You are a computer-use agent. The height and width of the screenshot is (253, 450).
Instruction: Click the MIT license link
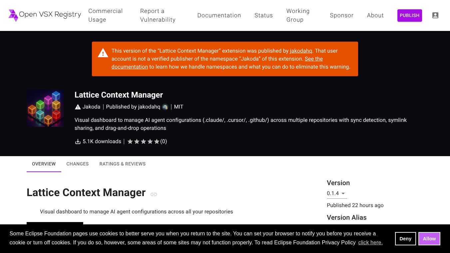click(x=179, y=107)
